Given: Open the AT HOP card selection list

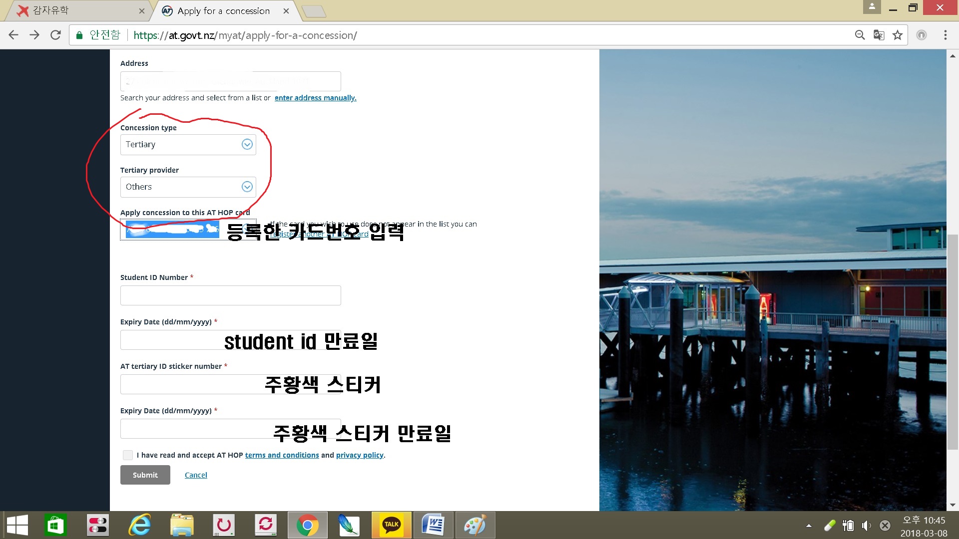Looking at the screenshot, I should (x=188, y=230).
